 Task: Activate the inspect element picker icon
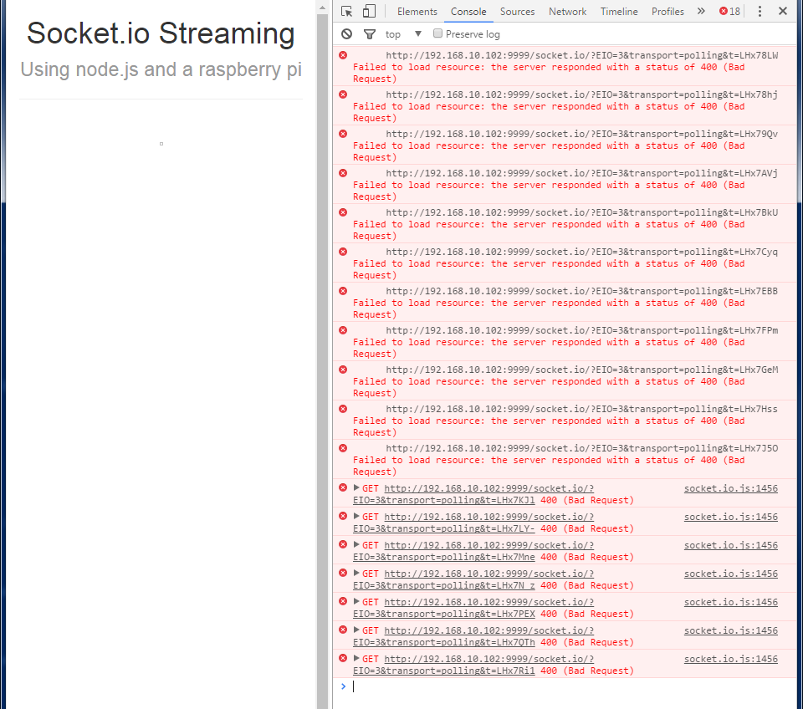click(x=346, y=11)
